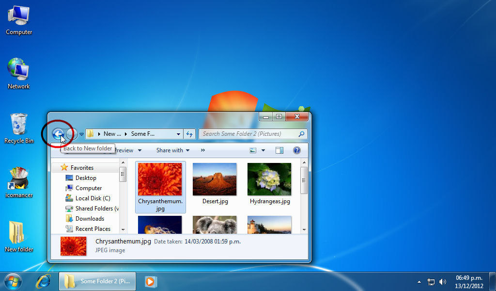
Task: Go back to New folder with Back arrow
Action: click(58, 134)
